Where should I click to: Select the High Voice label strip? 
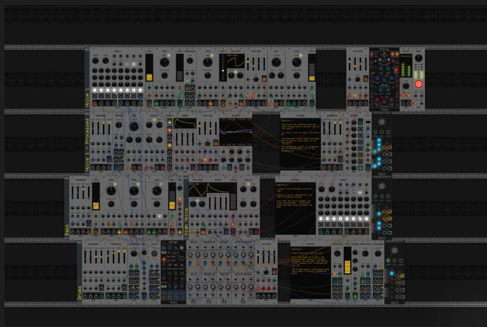click(186, 207)
